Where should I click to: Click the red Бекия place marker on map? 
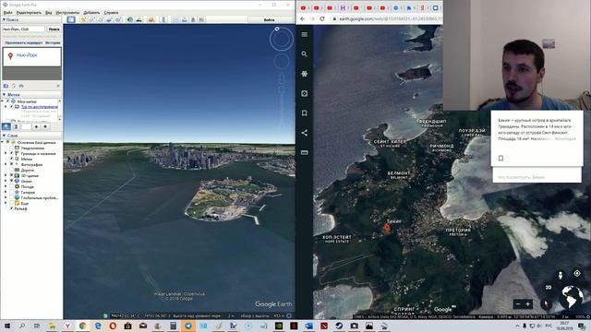click(387, 228)
